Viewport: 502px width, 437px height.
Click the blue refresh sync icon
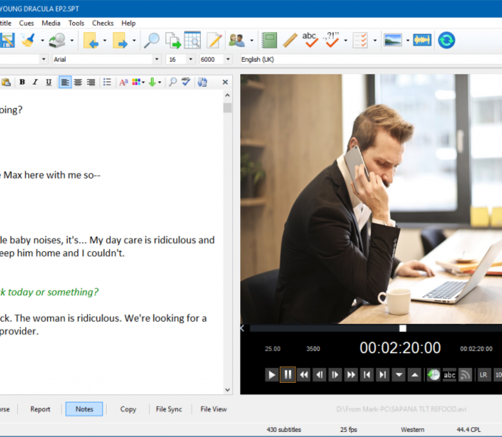click(x=446, y=40)
